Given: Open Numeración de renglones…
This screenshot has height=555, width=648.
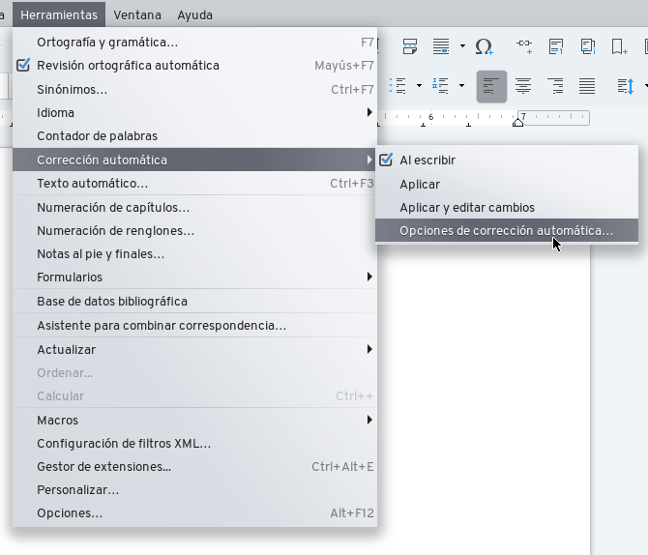Looking at the screenshot, I should (194, 230).
